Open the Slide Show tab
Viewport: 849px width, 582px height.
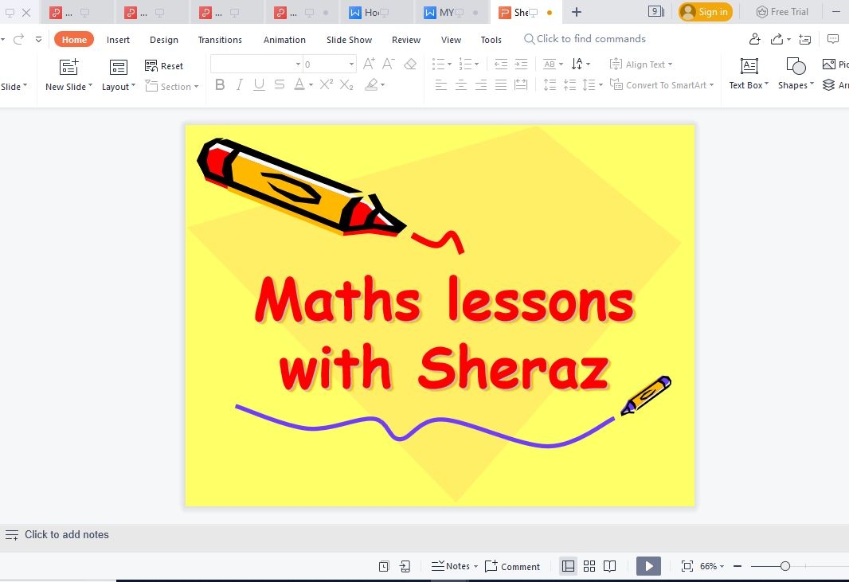[350, 40]
